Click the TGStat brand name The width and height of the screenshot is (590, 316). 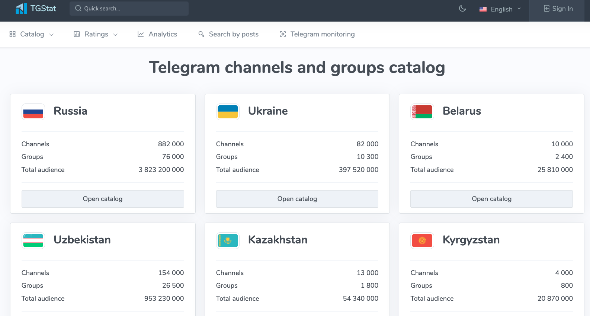43,9
